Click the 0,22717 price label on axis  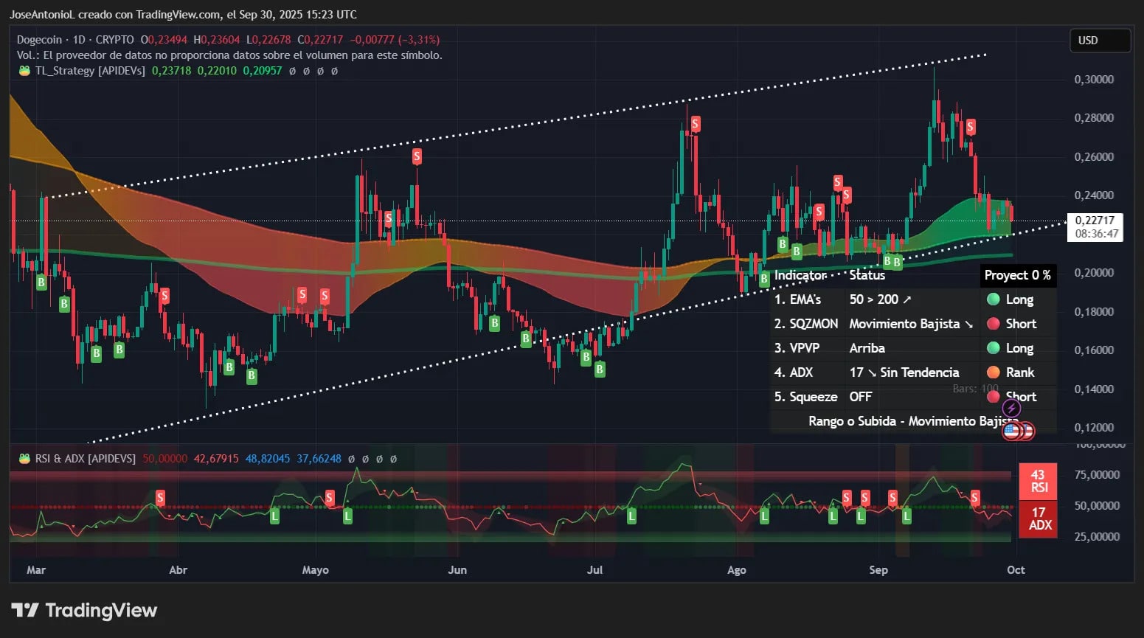tap(1095, 220)
